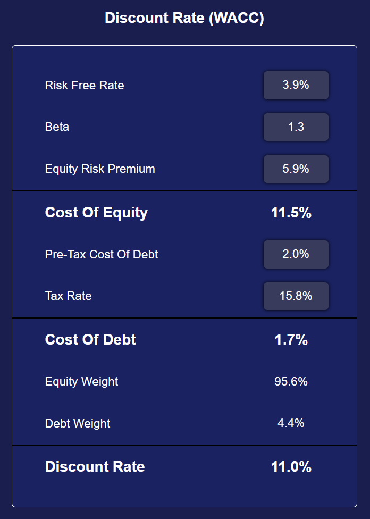Image resolution: width=370 pixels, height=519 pixels.
Task: Click the Equity Weight 95.6% value
Action: (x=291, y=381)
